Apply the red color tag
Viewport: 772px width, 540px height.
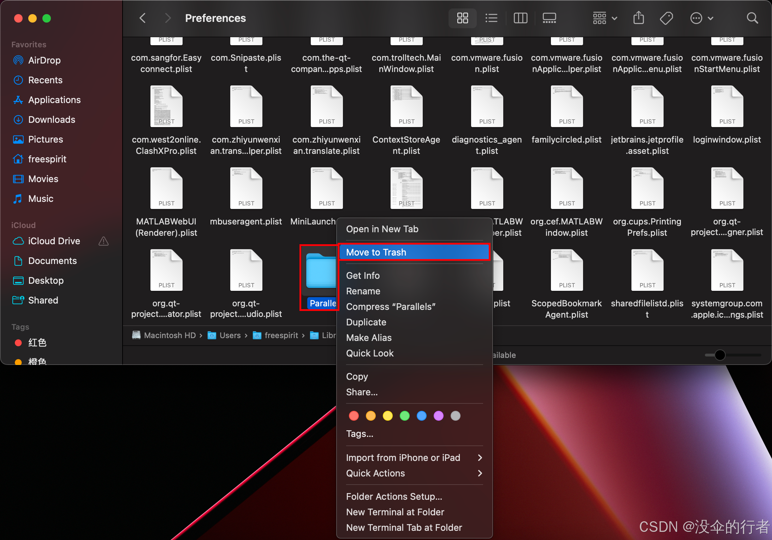tap(354, 416)
